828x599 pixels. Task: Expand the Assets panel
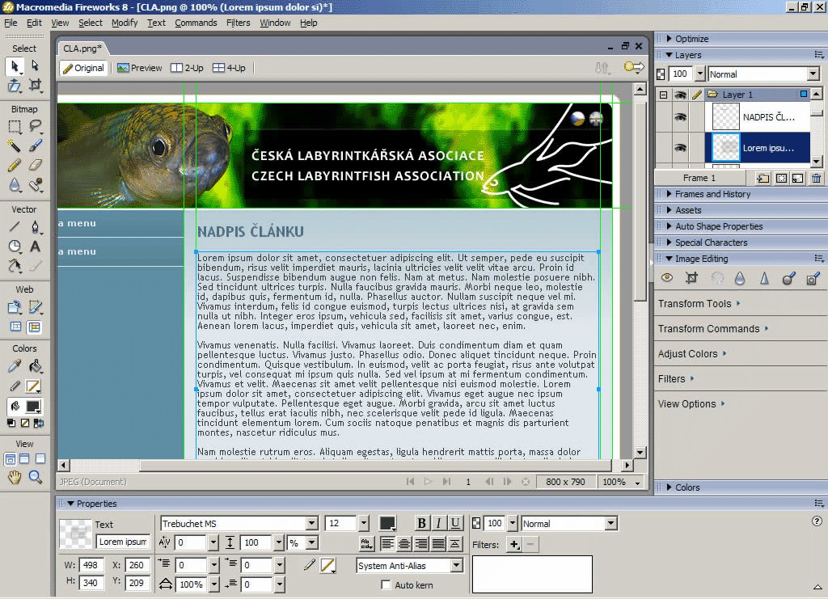(669, 210)
